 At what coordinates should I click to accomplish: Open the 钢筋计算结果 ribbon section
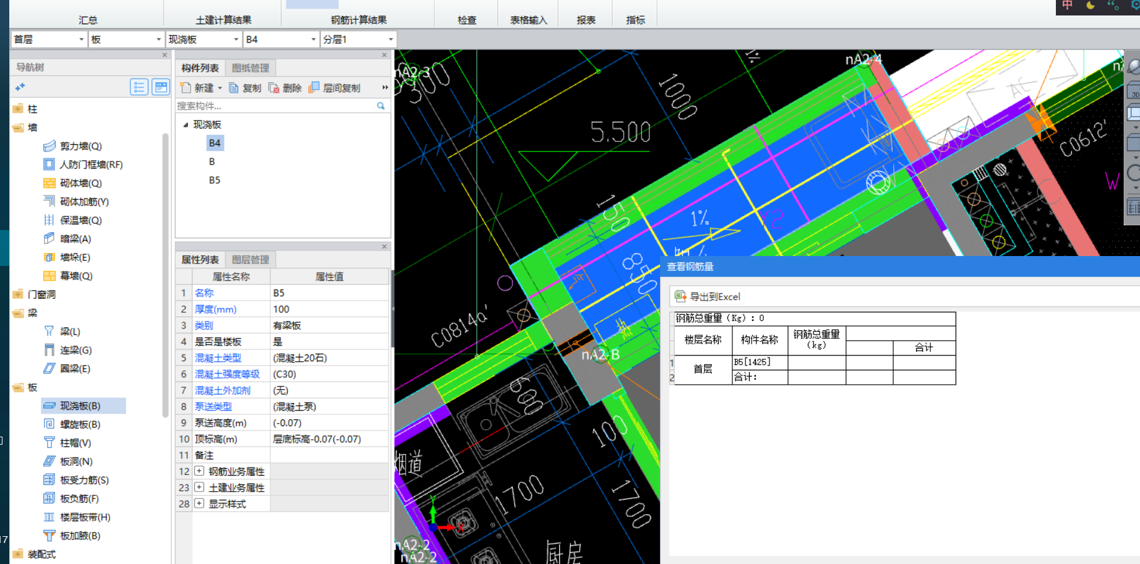[359, 20]
